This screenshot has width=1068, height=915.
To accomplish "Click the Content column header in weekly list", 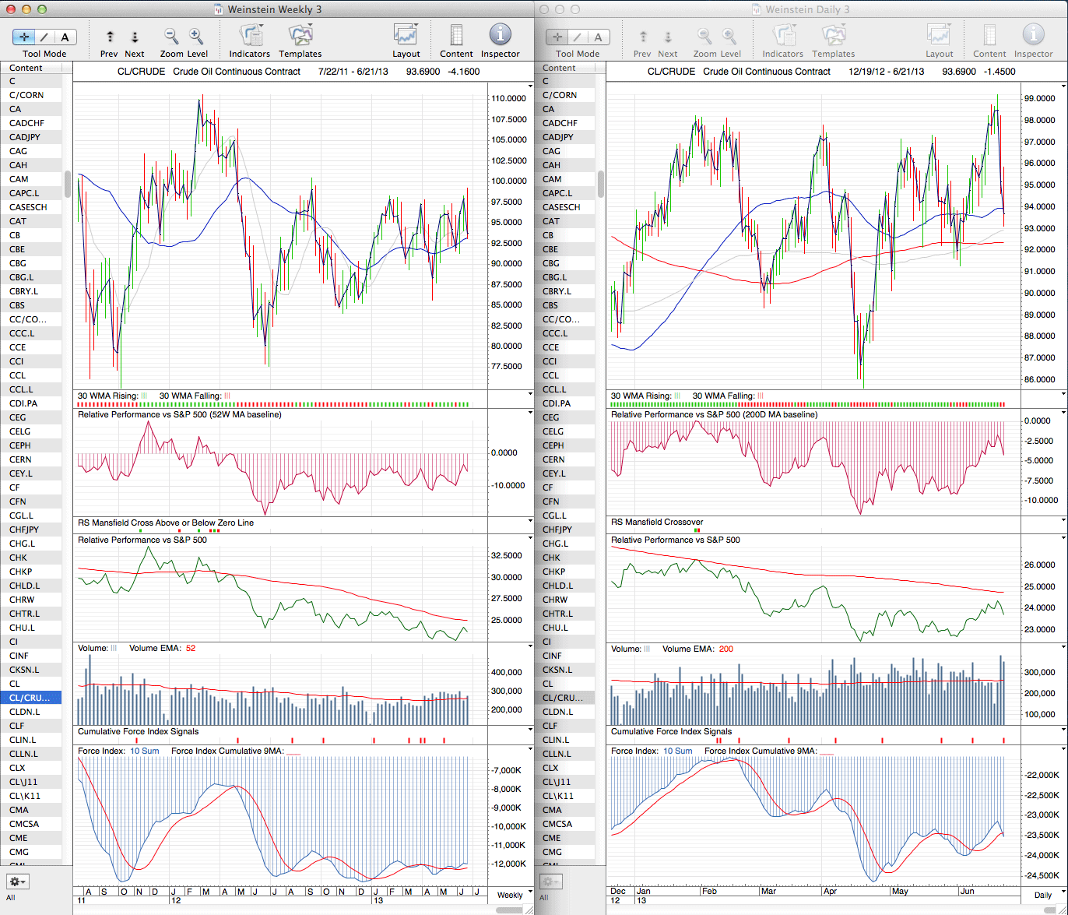I will click(31, 68).
